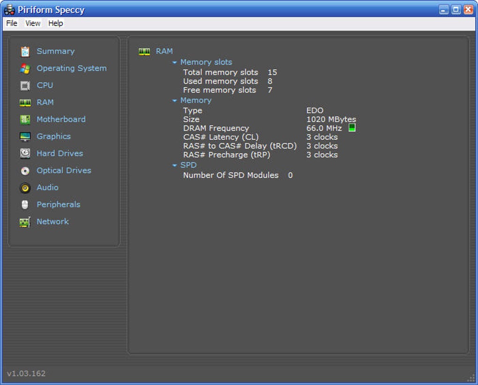Image resolution: width=478 pixels, height=385 pixels.
Task: Select the Free memory slots row
Action: pyautogui.click(x=228, y=90)
